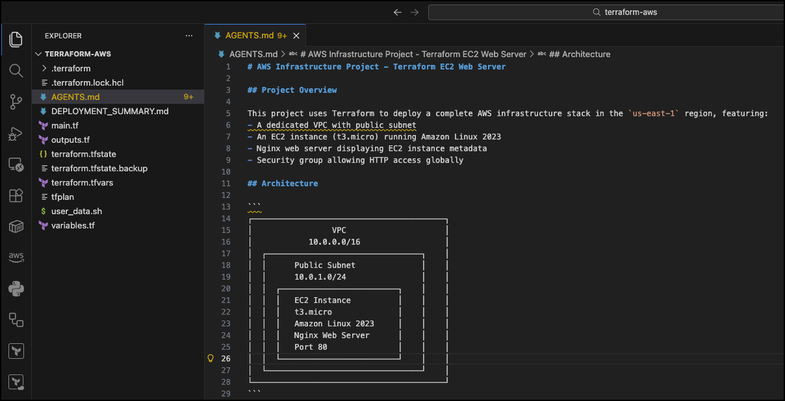Screen dimensions: 785x401
Task: Click the lightbulb code action icon
Action: tap(211, 358)
